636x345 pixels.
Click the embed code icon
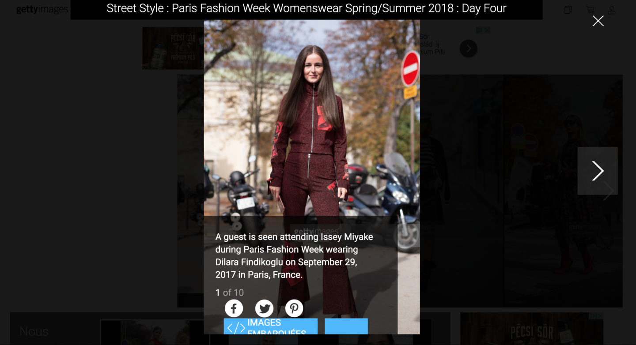(236, 327)
